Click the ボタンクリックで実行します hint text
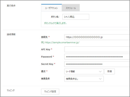Screen dimensions: 130x97 click(x=55, y=23)
